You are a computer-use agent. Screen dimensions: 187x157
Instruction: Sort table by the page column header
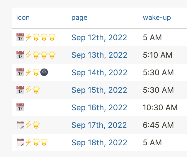pyautogui.click(x=79, y=18)
